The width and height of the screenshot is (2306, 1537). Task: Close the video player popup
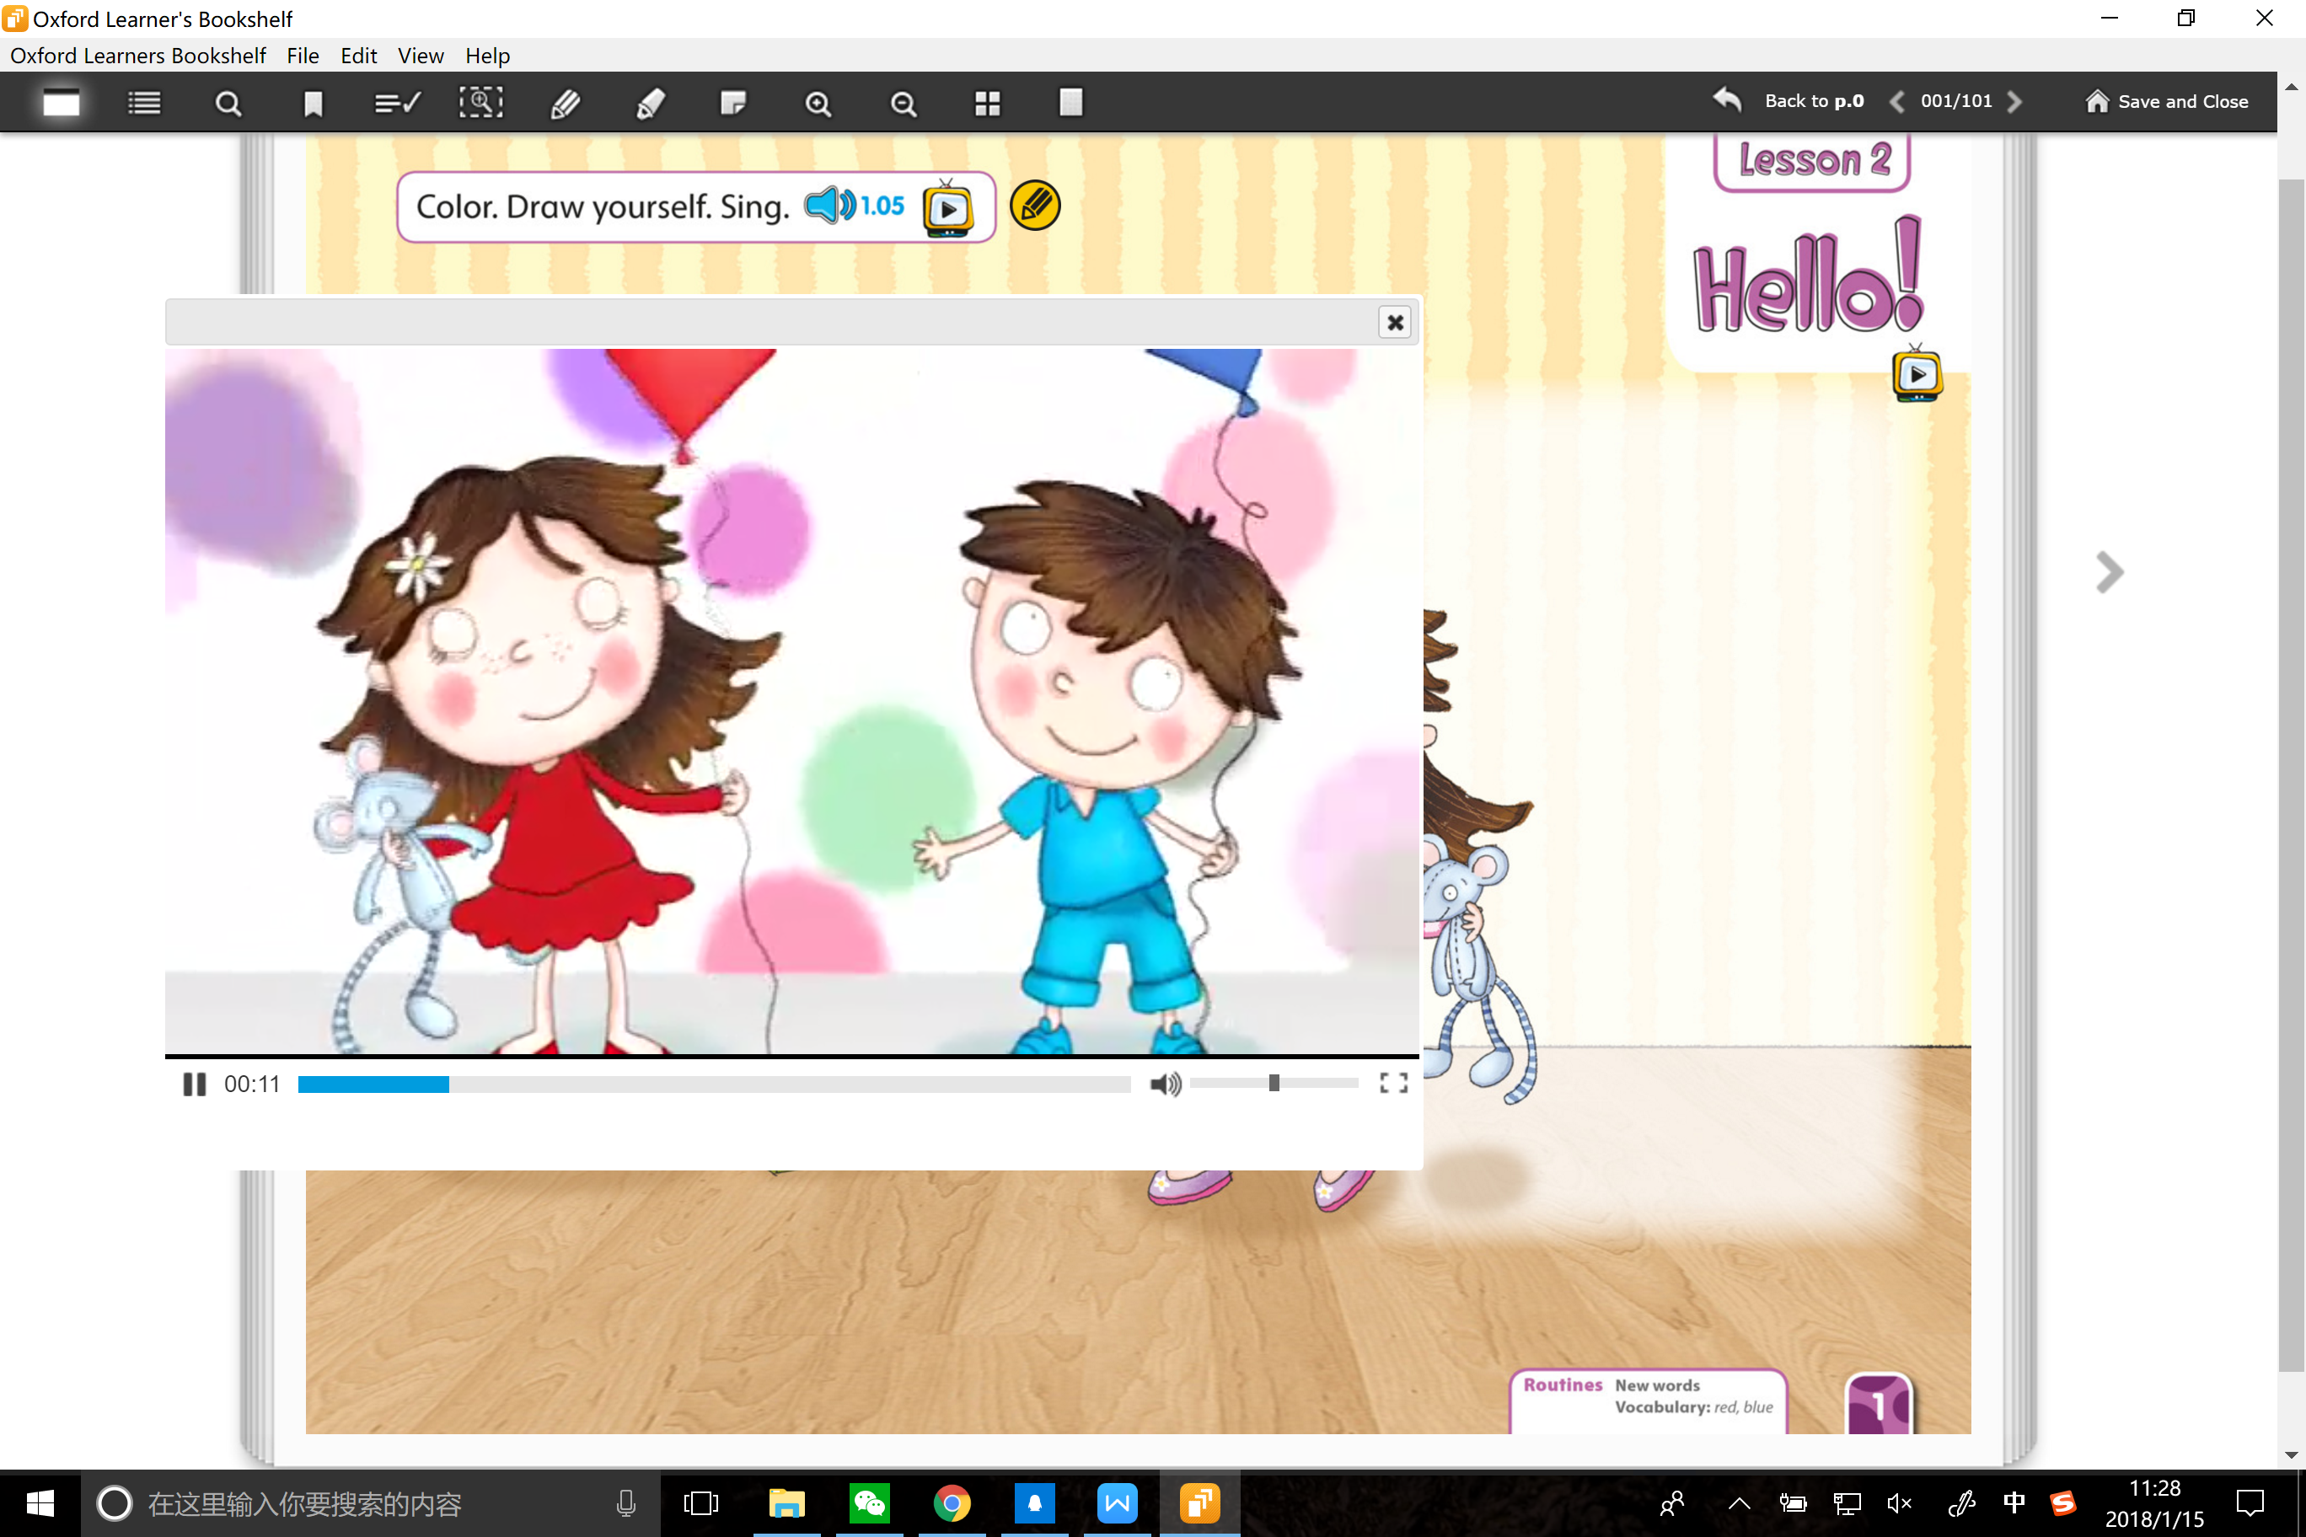(x=1394, y=322)
